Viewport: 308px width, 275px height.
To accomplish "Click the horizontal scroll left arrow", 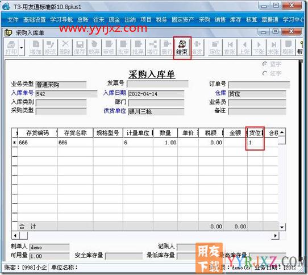I will (15, 236).
